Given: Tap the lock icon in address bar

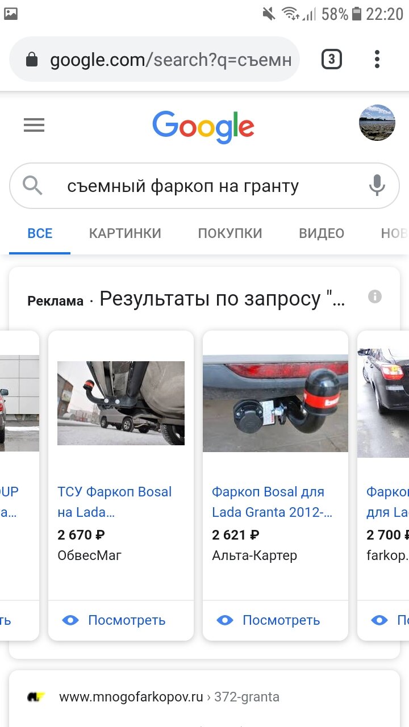Looking at the screenshot, I should [x=32, y=60].
